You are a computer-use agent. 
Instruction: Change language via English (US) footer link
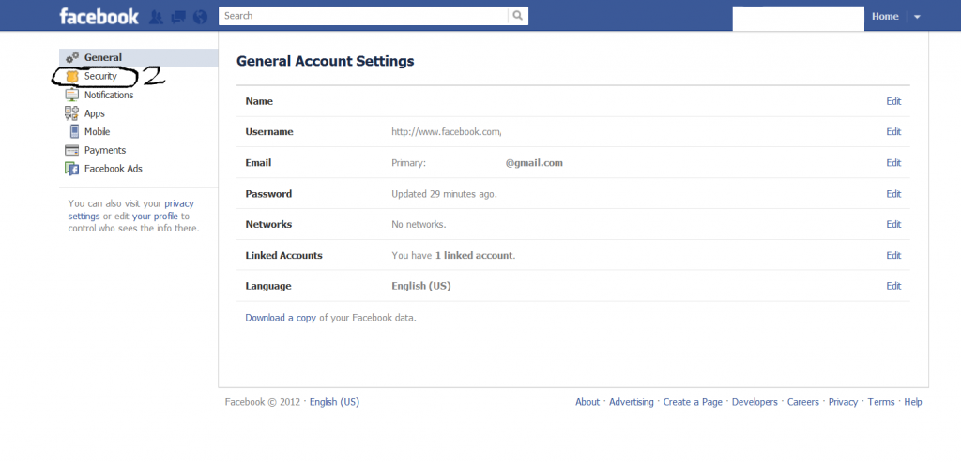pyautogui.click(x=334, y=402)
